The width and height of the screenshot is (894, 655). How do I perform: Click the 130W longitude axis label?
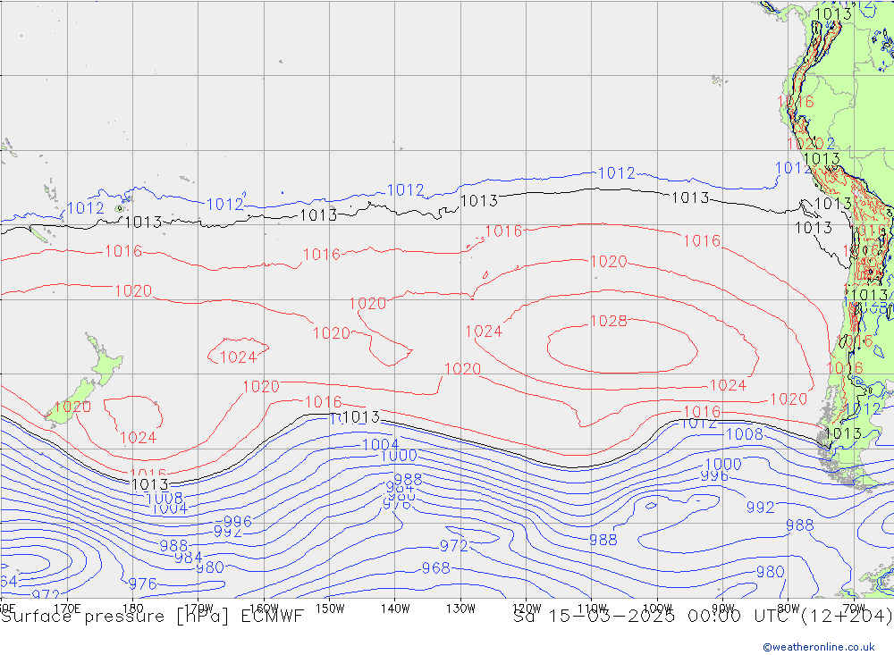(x=460, y=609)
